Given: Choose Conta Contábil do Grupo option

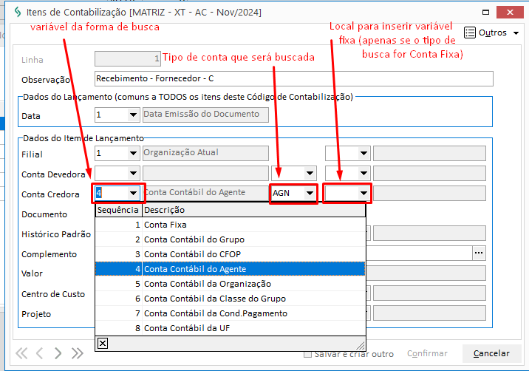Looking at the screenshot, I should coord(194,239).
